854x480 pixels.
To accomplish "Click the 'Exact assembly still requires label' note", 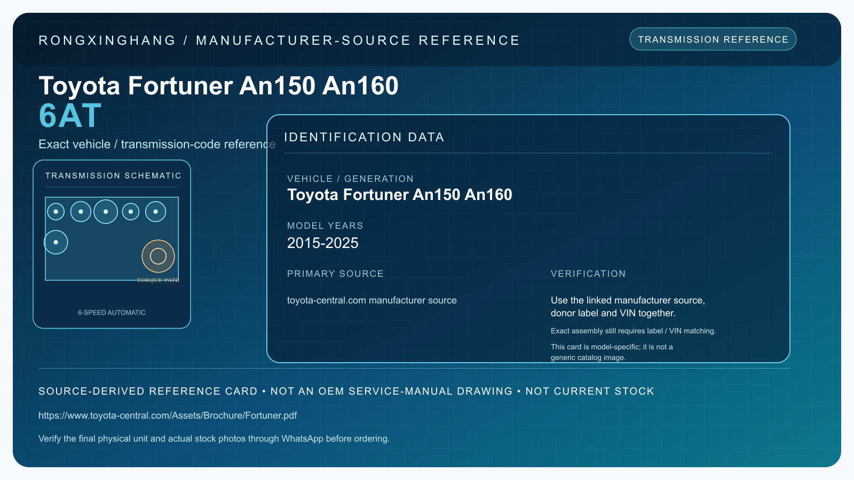I will (633, 331).
